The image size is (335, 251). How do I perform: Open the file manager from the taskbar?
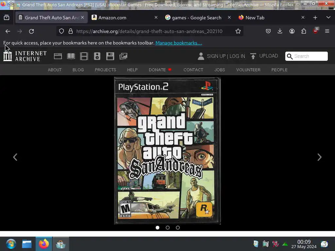pos(27,244)
